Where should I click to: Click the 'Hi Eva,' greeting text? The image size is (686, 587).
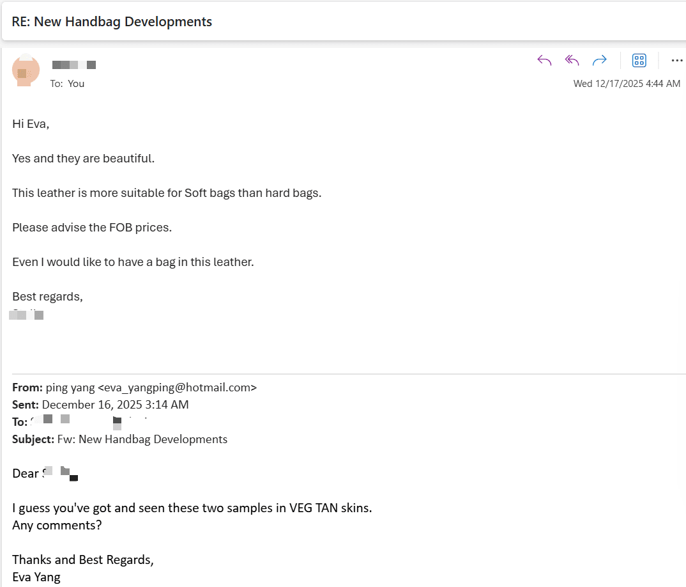tap(31, 124)
